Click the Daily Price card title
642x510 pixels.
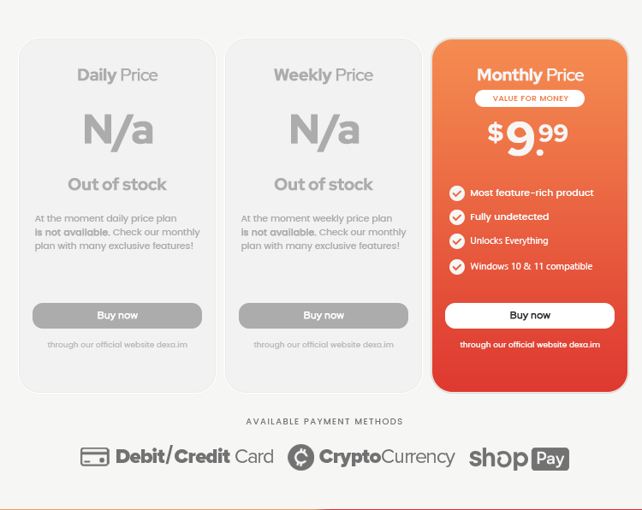(117, 75)
